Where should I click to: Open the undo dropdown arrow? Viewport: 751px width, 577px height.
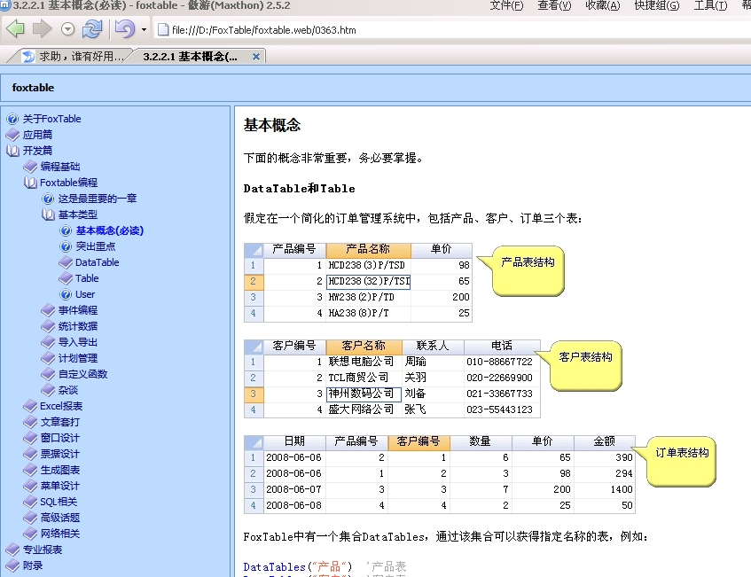[x=144, y=29]
